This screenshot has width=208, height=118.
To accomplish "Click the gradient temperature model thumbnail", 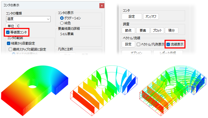I will (35, 90).
